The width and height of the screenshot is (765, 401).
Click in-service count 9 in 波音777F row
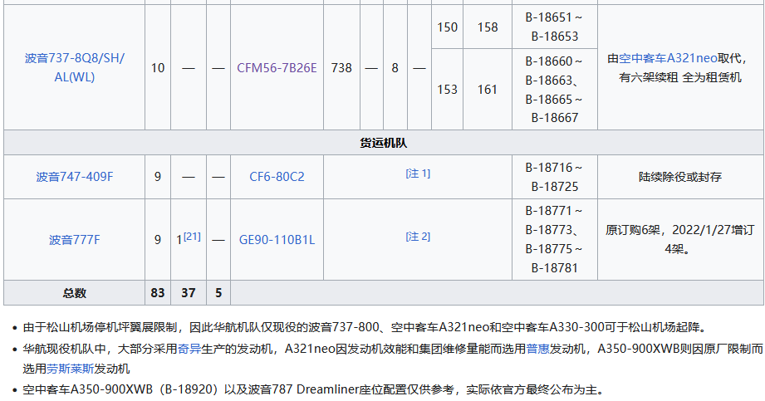click(x=158, y=240)
